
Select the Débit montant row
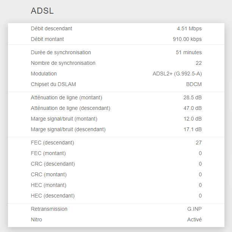116,39
